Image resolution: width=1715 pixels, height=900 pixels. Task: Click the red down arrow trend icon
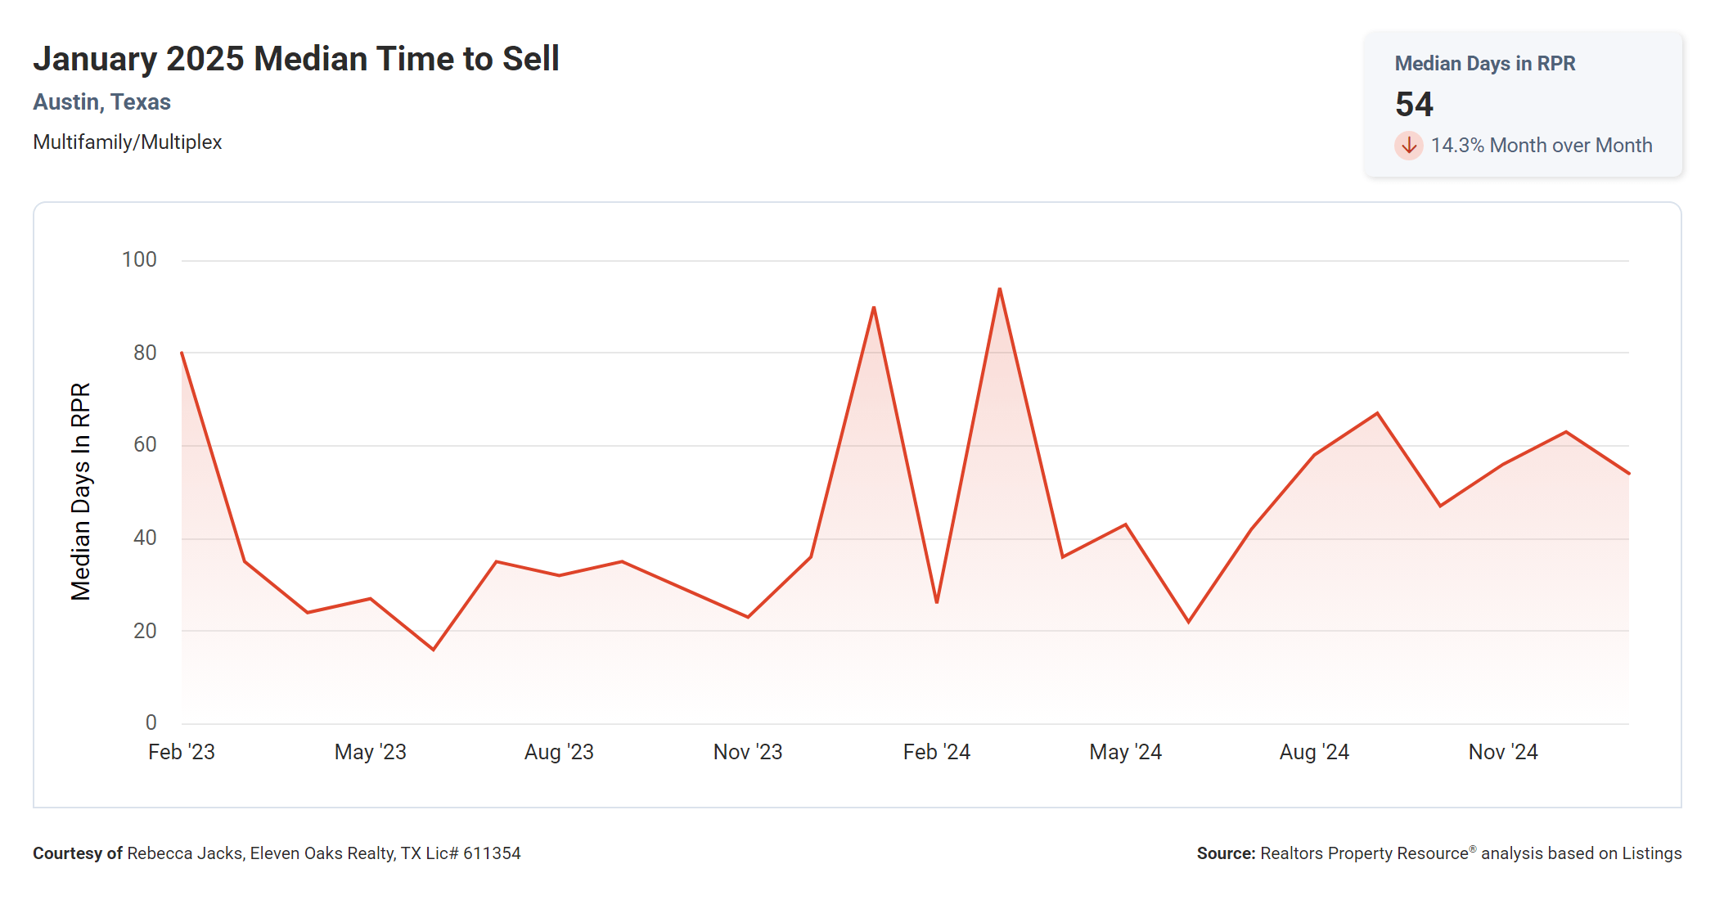point(1408,146)
